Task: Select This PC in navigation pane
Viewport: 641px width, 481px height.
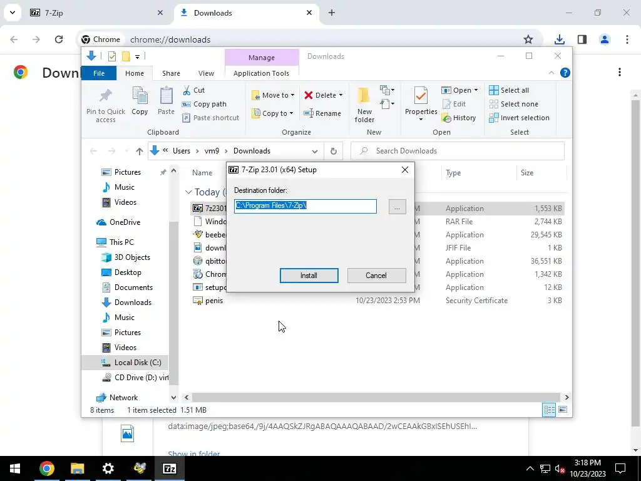Action: pyautogui.click(x=115, y=242)
